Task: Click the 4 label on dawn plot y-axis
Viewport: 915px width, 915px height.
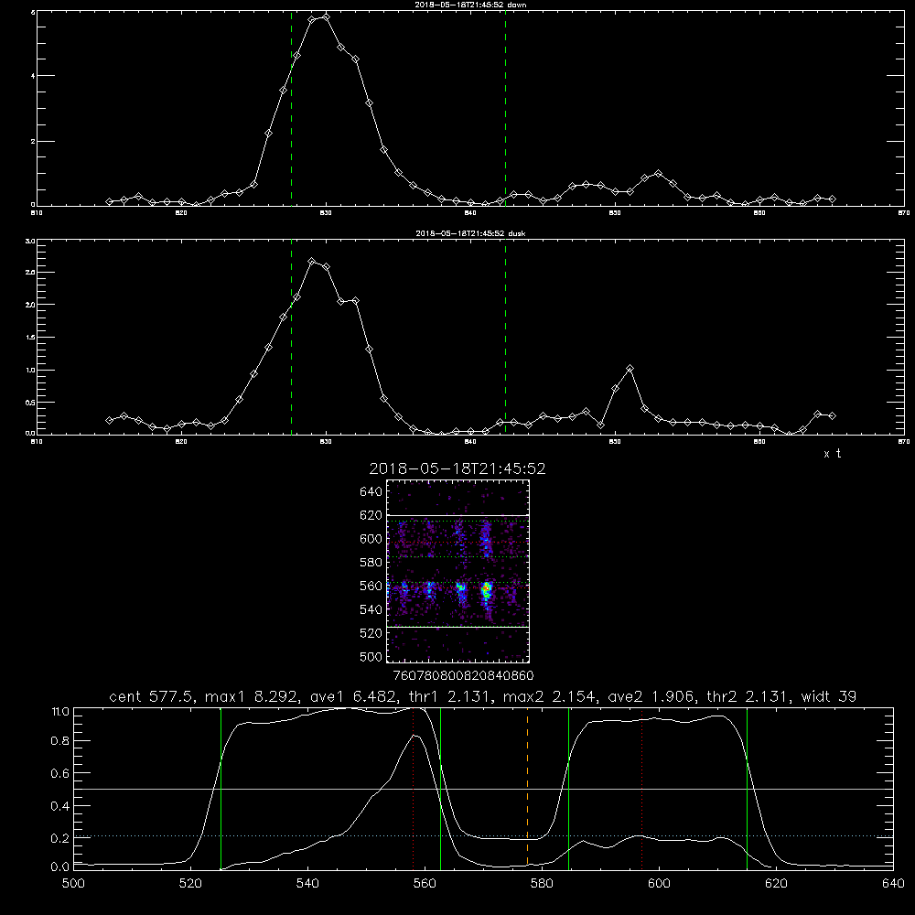Action: tap(33, 76)
